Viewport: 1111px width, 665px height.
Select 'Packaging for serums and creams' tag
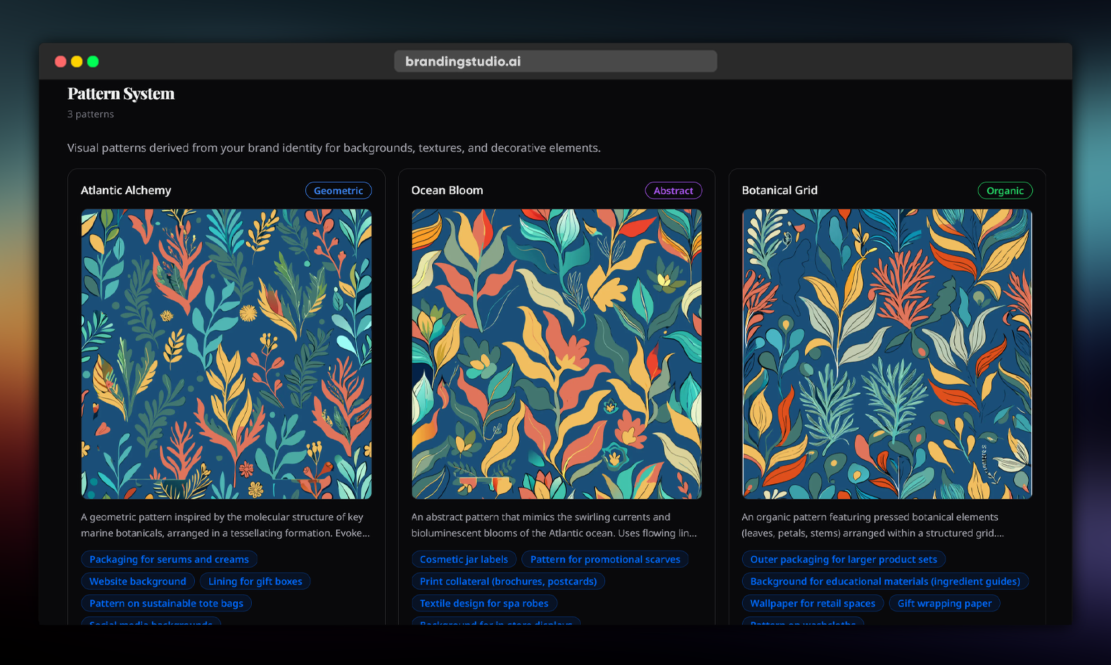point(169,559)
